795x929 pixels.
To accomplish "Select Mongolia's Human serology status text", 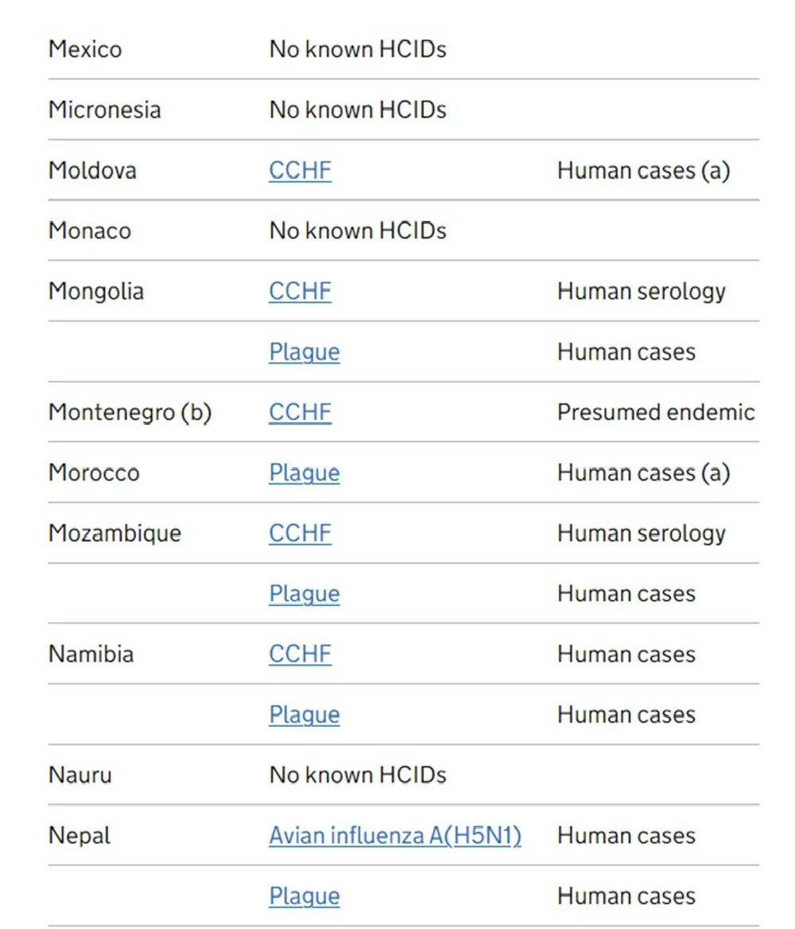I will pos(642,291).
